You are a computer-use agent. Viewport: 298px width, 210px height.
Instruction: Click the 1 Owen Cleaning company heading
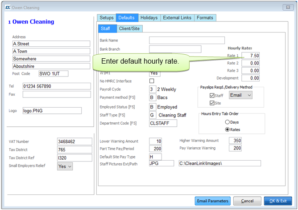coord(31,22)
